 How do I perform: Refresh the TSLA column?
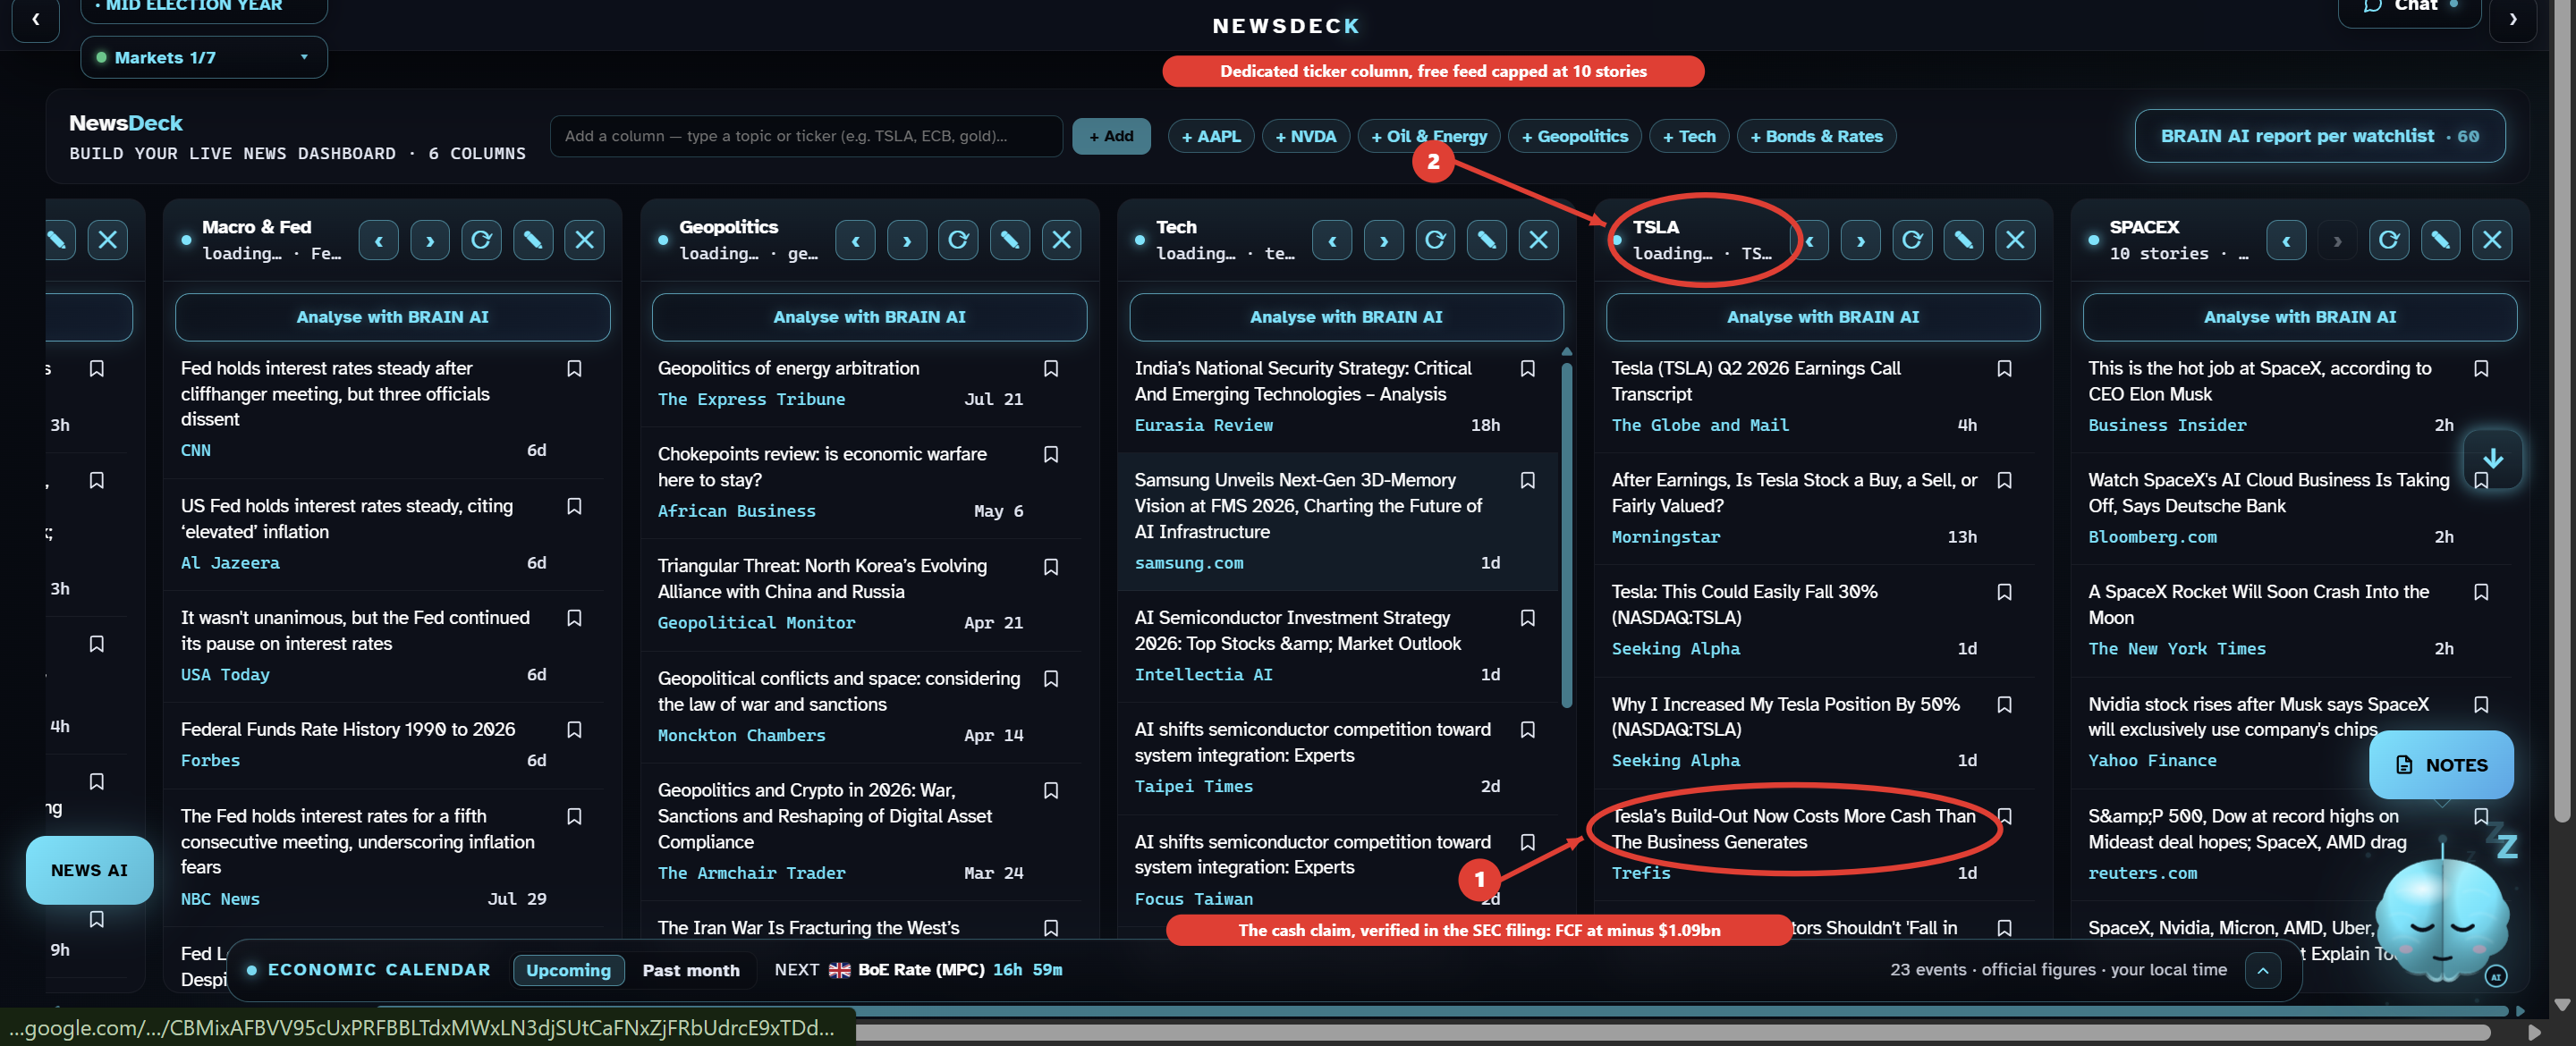tap(1912, 240)
